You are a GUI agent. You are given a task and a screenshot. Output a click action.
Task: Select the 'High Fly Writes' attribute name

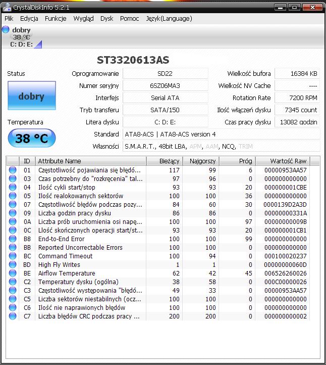click(59, 265)
